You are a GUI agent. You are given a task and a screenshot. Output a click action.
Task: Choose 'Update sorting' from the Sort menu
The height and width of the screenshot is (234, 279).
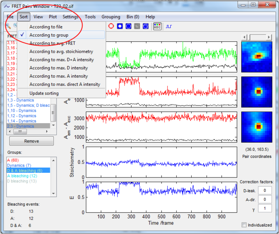(44, 93)
